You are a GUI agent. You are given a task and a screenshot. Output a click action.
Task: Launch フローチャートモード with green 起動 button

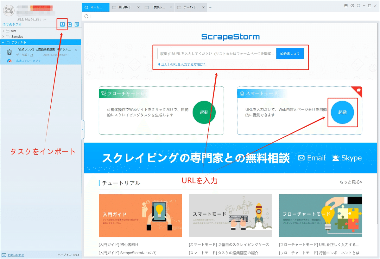(x=204, y=112)
